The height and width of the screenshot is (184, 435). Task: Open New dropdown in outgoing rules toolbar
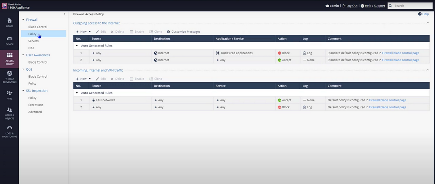[x=90, y=32]
